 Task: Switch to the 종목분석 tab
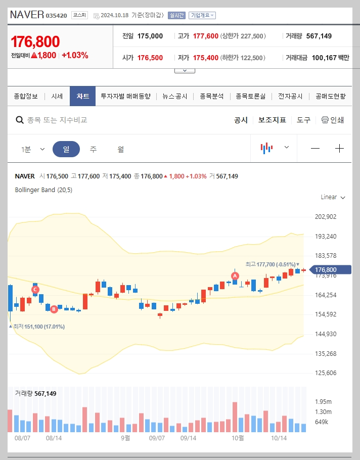click(211, 96)
